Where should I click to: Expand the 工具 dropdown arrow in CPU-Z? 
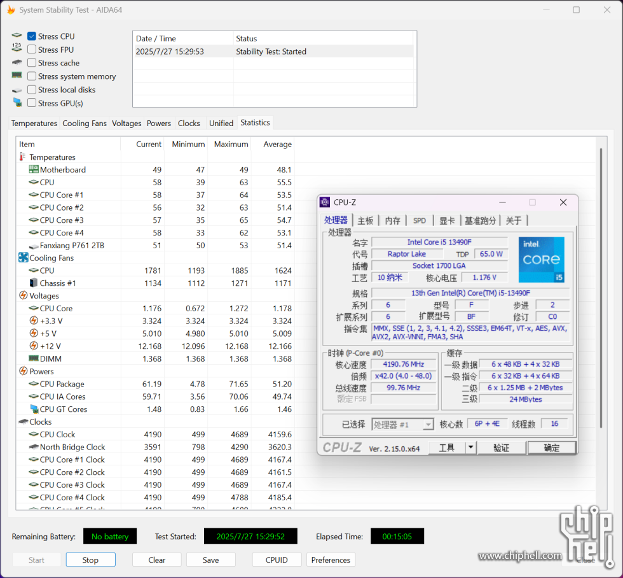tap(471, 448)
